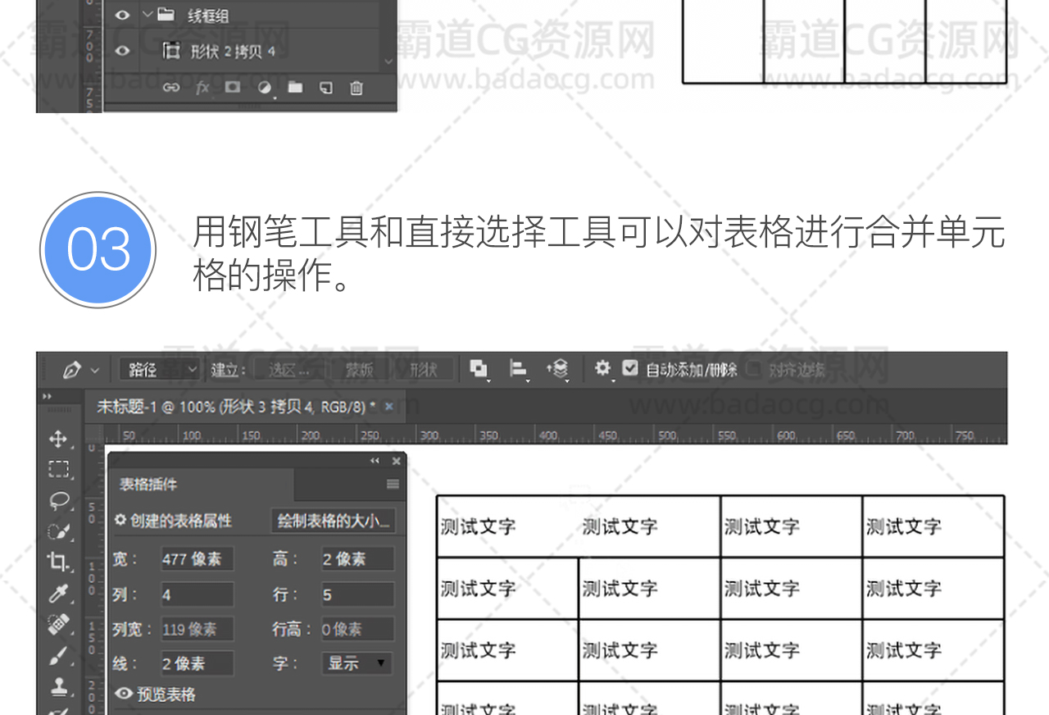
Task: Hide the 线框组 layer group
Action: coord(123,15)
